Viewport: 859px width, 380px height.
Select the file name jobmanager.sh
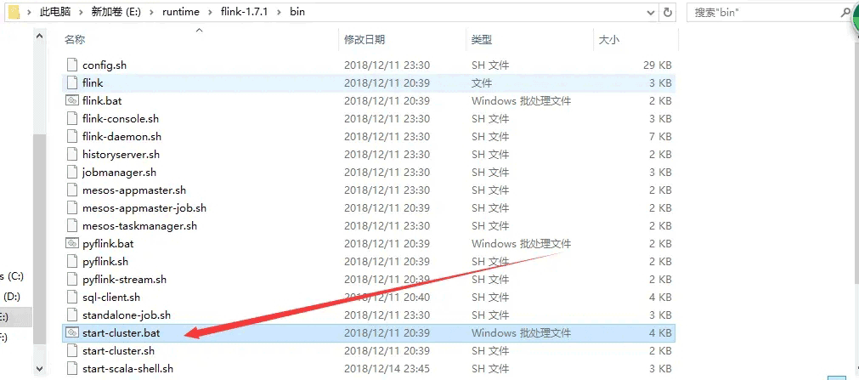(119, 172)
